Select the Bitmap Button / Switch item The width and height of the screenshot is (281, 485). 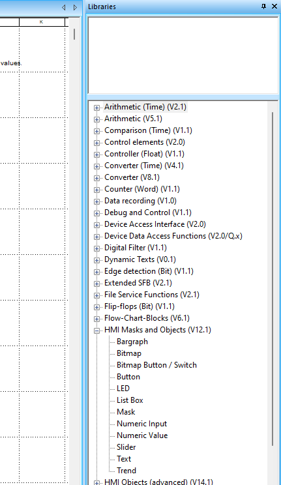pos(156,365)
